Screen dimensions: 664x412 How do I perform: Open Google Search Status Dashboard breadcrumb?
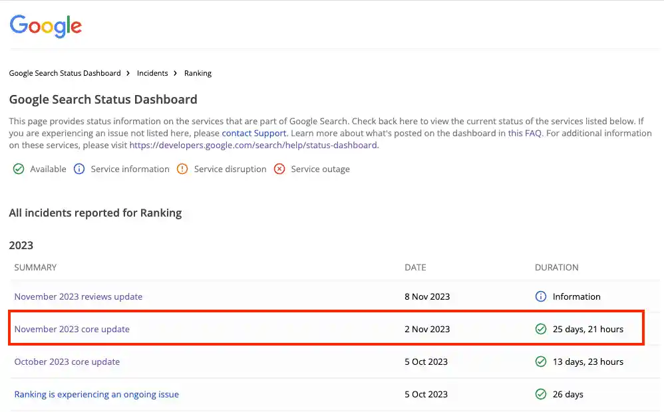point(65,73)
